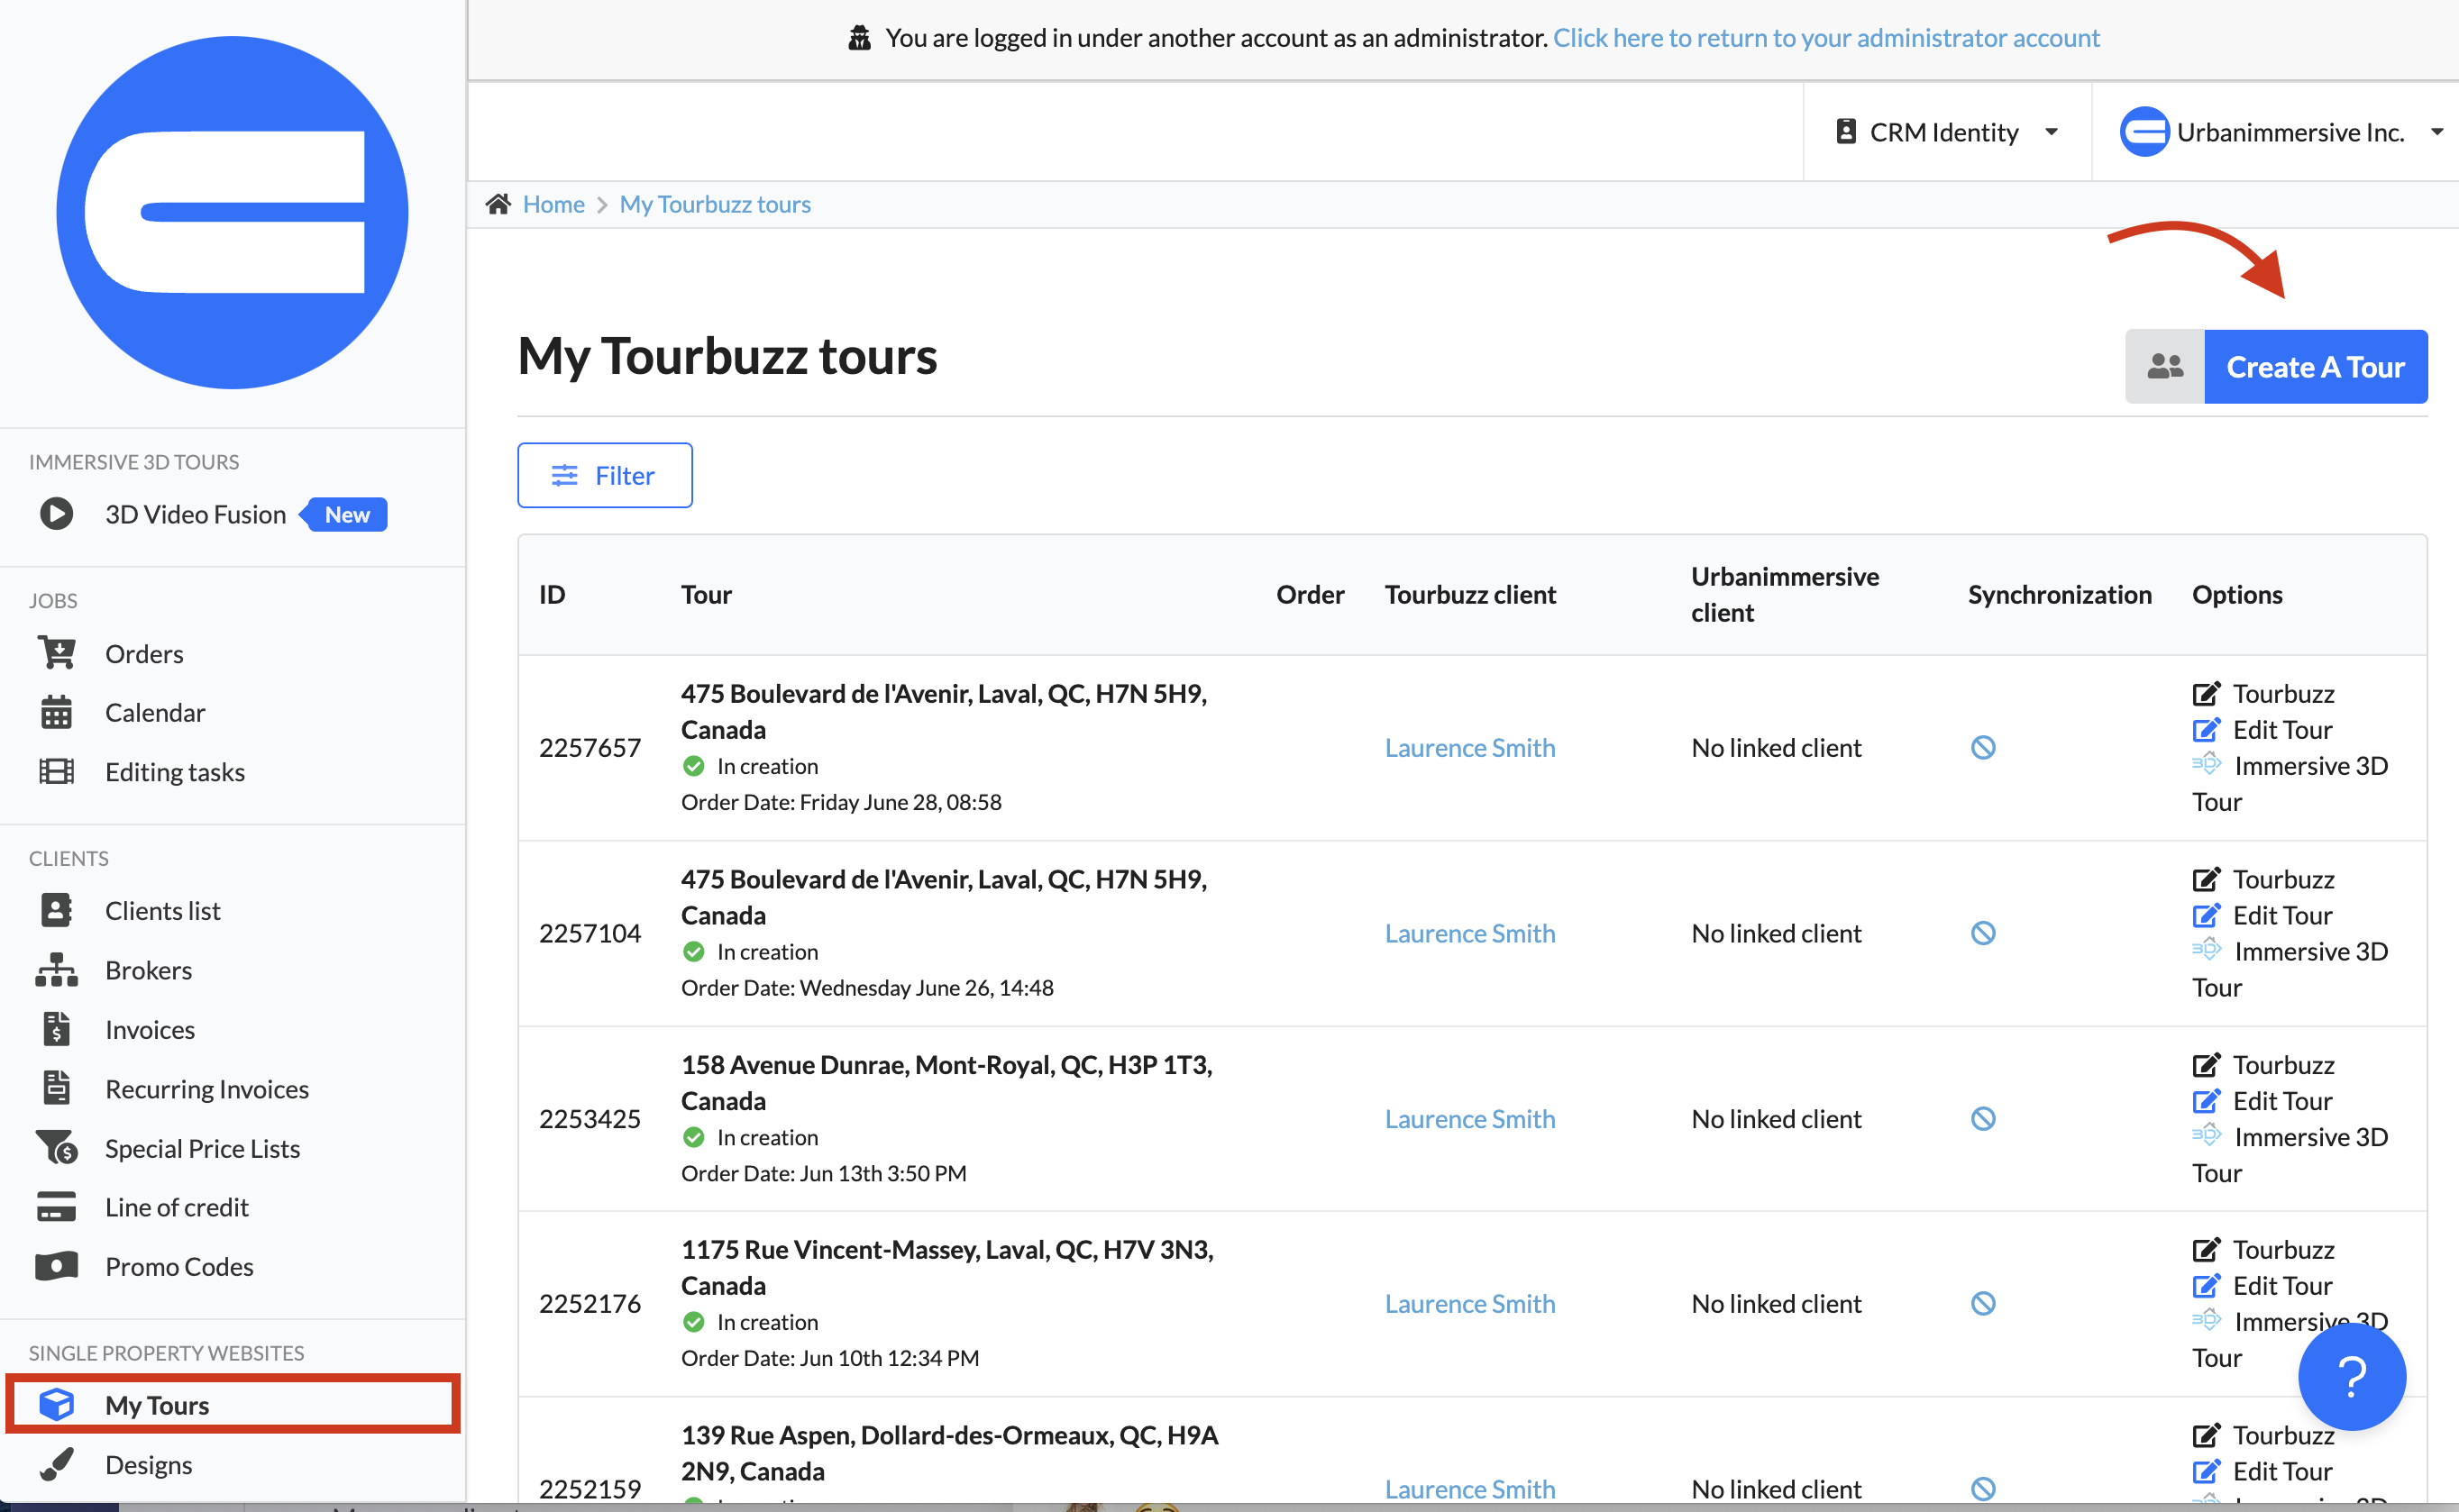Screen dimensions: 2459x1512
Task: Click the Tourbuzz client column header
Action: click(x=1469, y=594)
